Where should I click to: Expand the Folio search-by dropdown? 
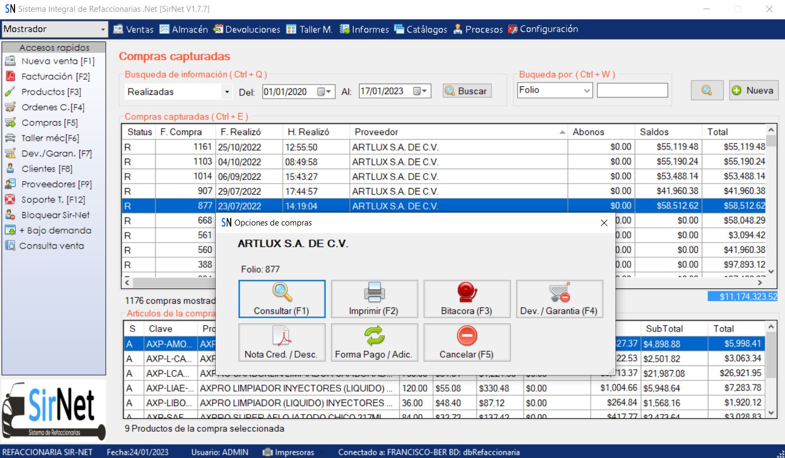(587, 91)
